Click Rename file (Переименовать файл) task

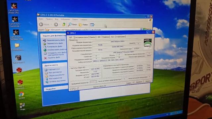click(x=56, y=40)
